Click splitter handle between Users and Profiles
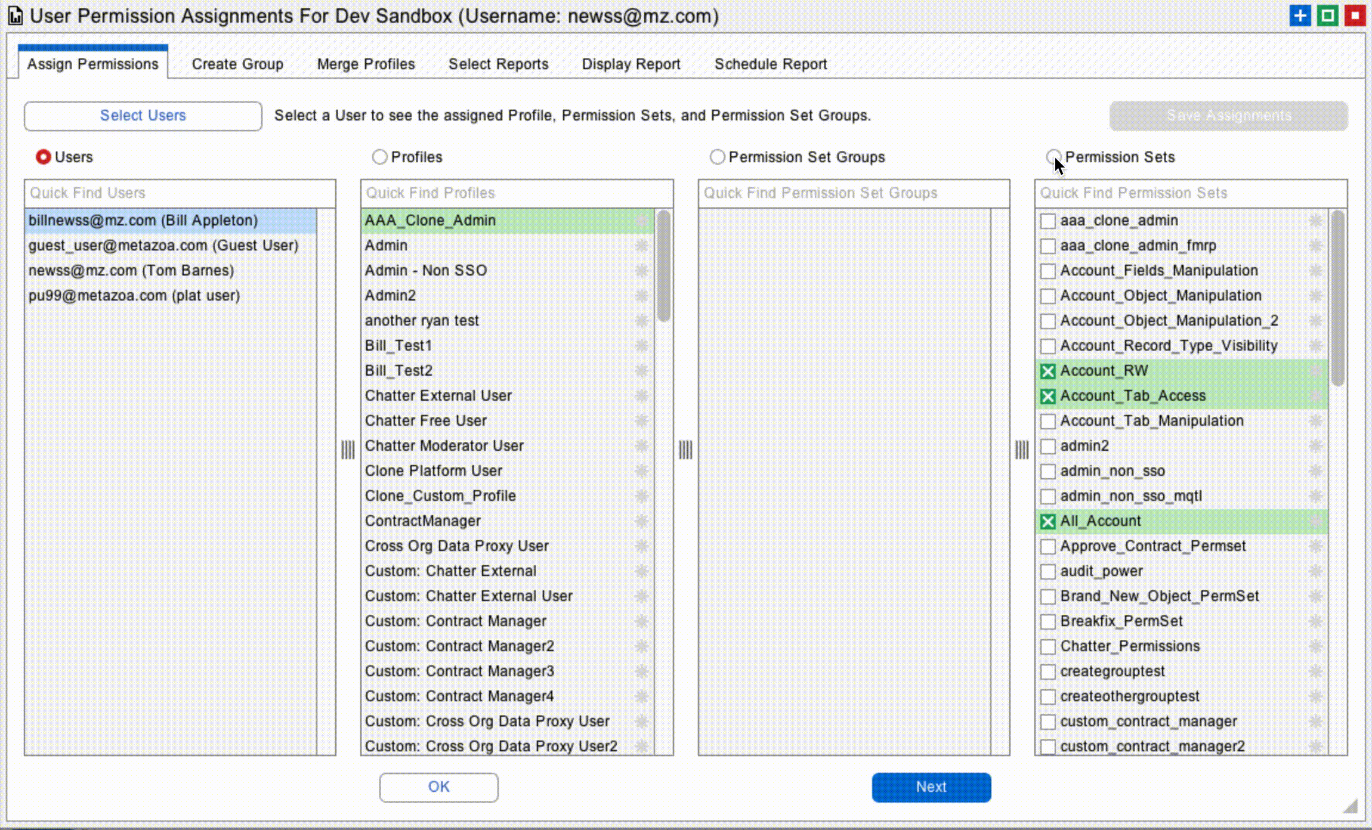 pyautogui.click(x=348, y=450)
